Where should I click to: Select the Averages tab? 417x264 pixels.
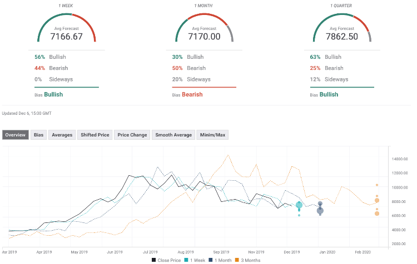click(x=62, y=135)
